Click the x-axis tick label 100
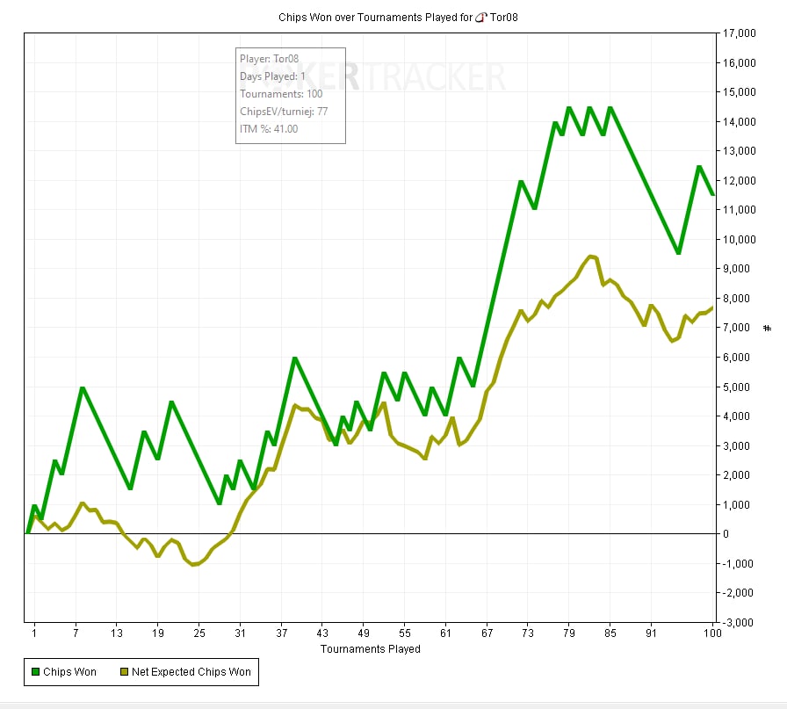This screenshot has width=787, height=709. point(712,633)
